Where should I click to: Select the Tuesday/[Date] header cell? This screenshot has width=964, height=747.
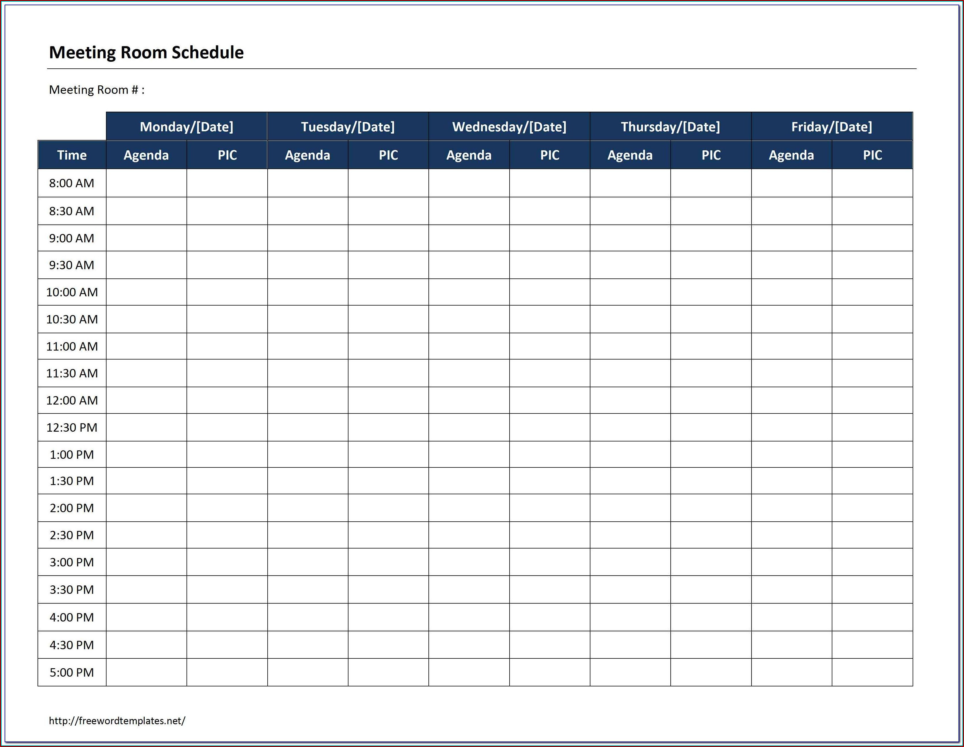pos(348,127)
